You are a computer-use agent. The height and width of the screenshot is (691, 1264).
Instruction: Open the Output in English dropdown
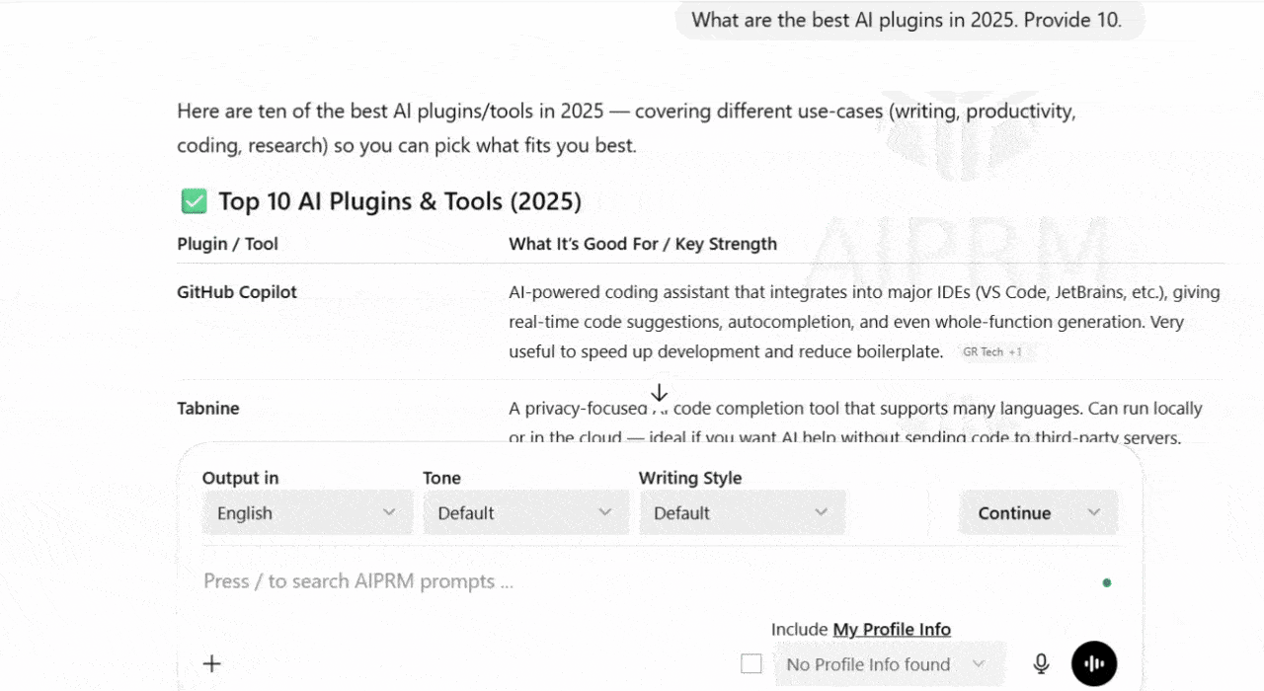point(307,513)
